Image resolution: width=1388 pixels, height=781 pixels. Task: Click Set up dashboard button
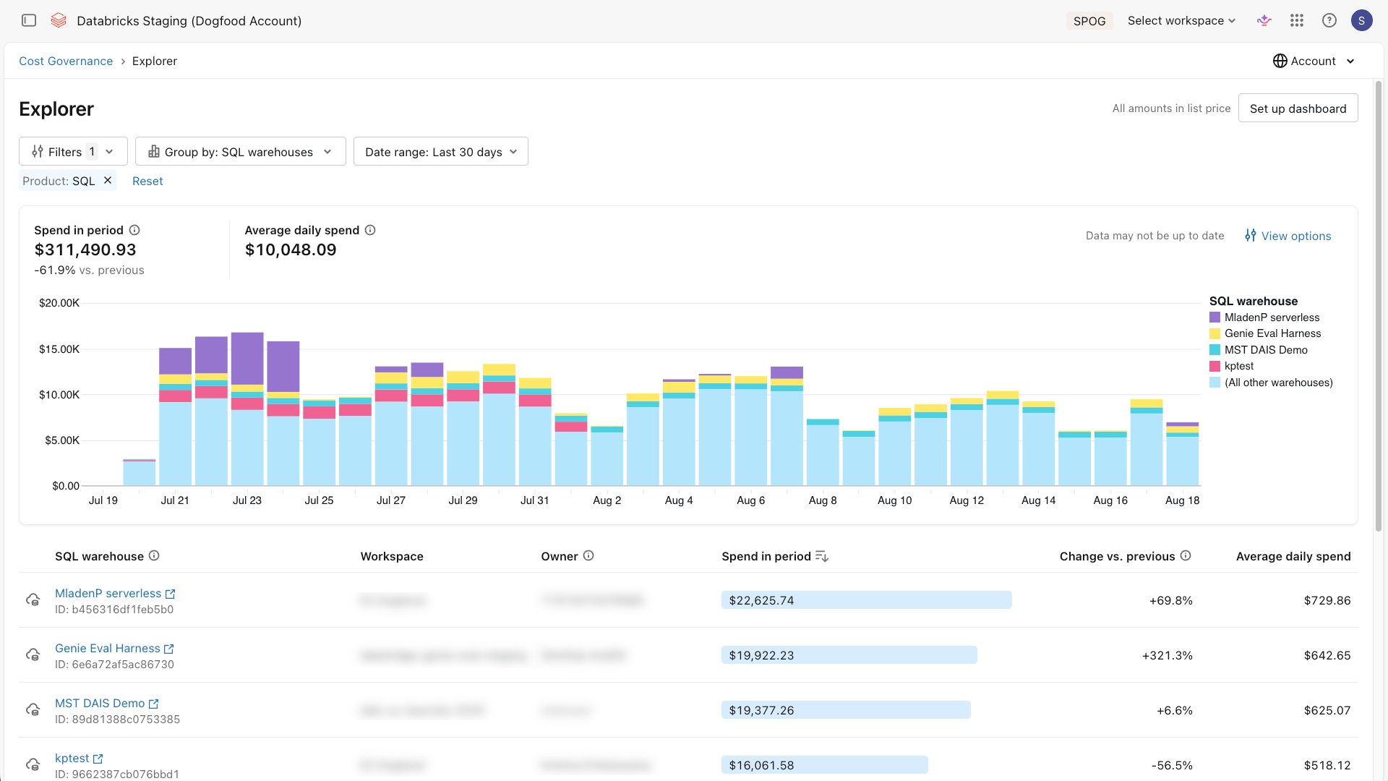click(x=1298, y=108)
